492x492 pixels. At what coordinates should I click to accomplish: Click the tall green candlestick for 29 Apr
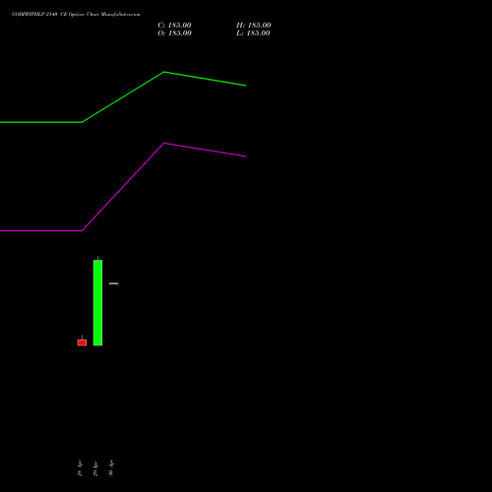pyautogui.click(x=97, y=302)
